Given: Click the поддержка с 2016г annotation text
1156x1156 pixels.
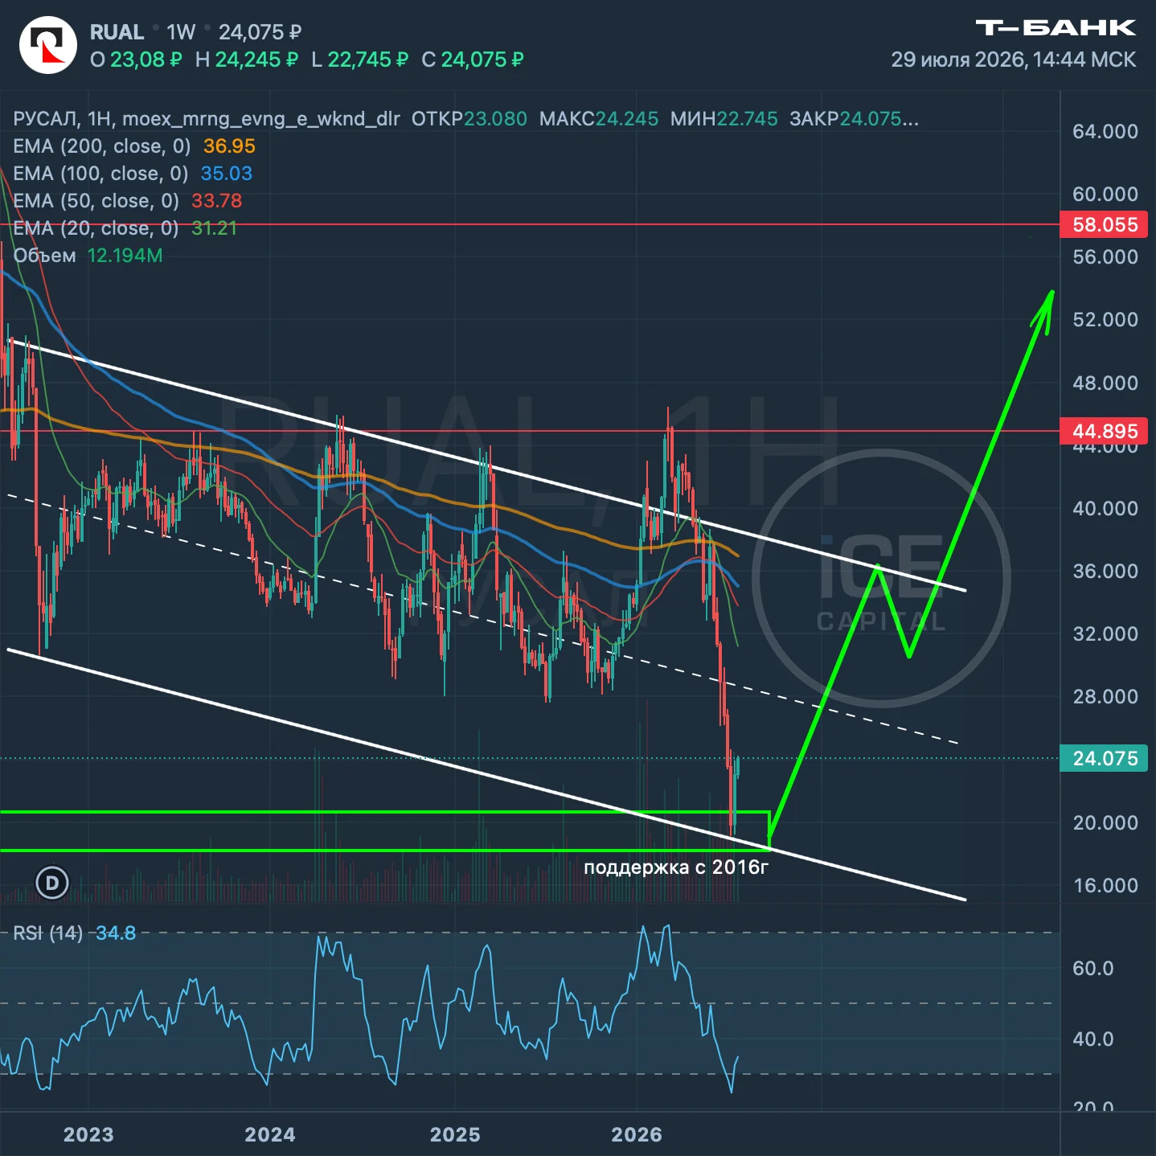Looking at the screenshot, I should (676, 867).
